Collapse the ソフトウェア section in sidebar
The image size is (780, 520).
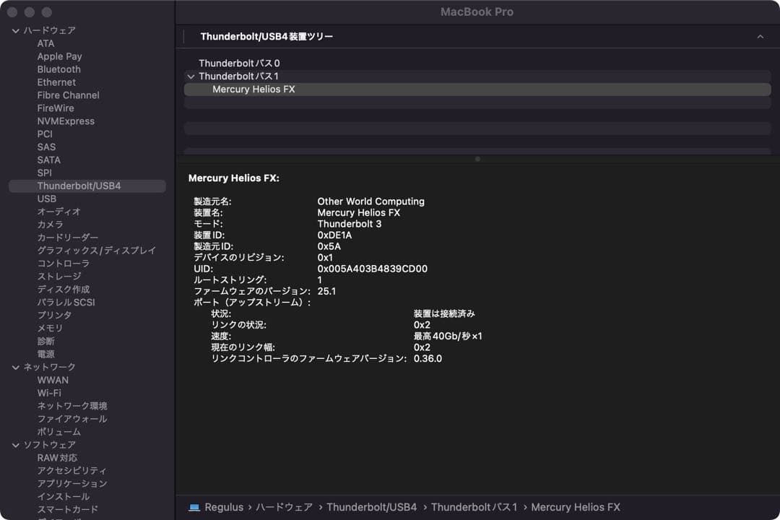click(x=16, y=445)
